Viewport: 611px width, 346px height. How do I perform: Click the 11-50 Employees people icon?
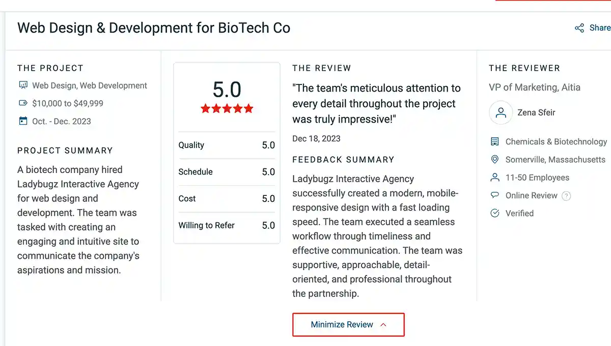click(x=494, y=177)
